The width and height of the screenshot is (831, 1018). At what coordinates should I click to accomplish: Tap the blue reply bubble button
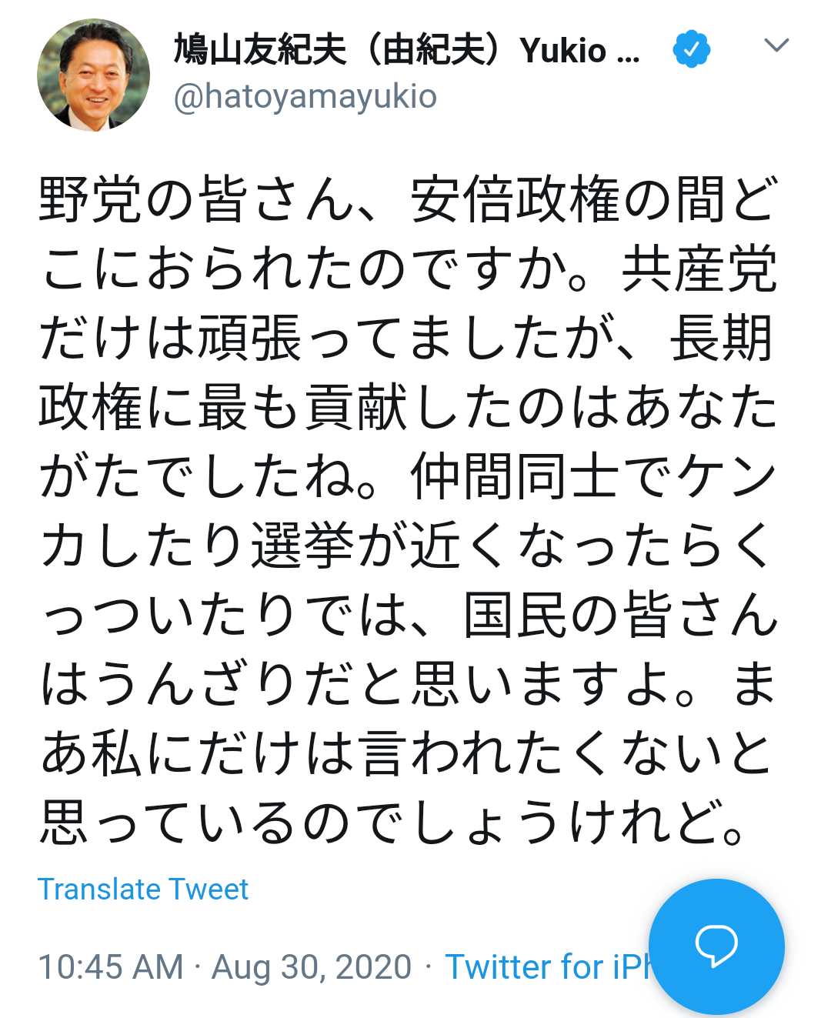coord(716,946)
